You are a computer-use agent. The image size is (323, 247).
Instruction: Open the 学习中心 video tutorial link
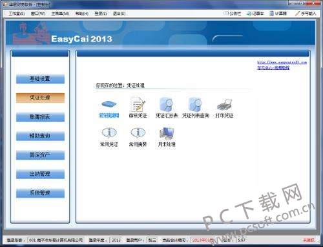[x=273, y=68]
